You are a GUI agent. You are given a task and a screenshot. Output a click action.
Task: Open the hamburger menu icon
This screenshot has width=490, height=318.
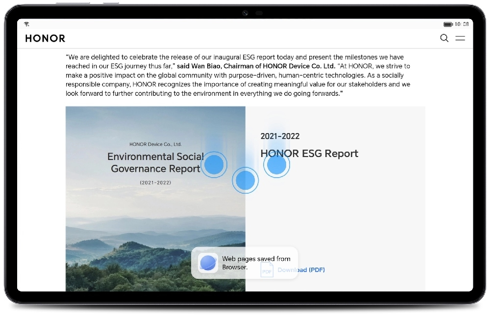(460, 38)
